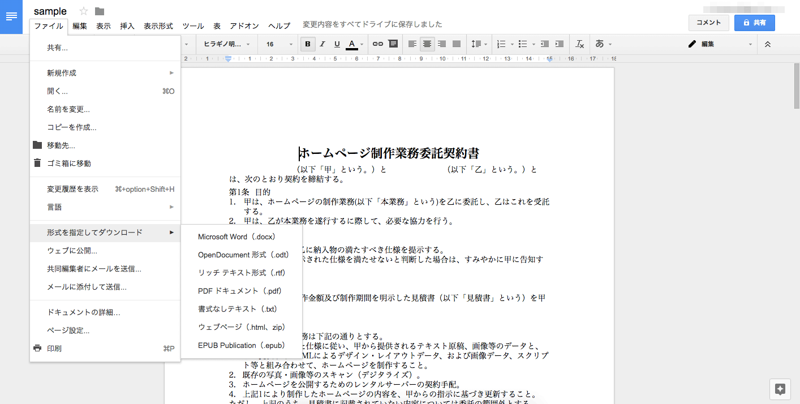Download as 書式なしテキスト (.txt)
800x404 pixels.
[x=242, y=309]
